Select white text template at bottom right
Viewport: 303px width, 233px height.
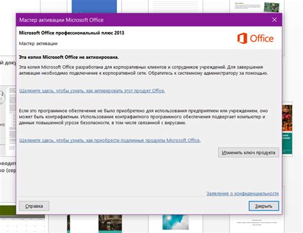pos(257,224)
